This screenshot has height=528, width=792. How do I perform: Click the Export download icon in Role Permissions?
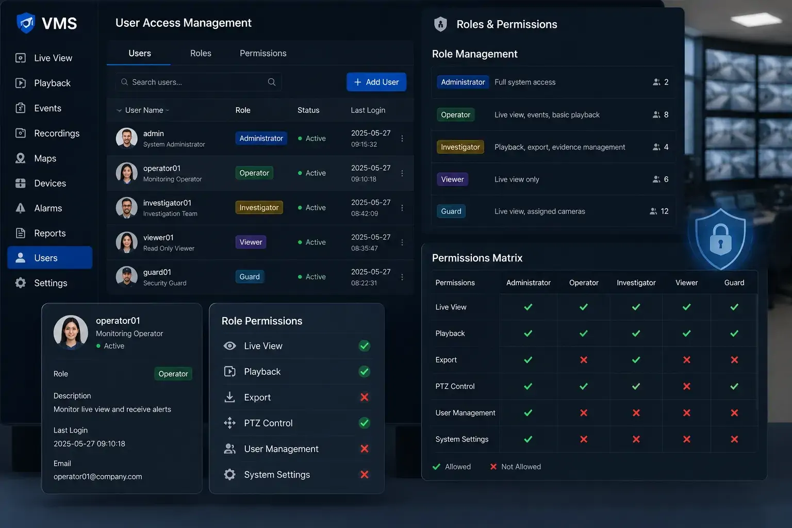click(x=229, y=397)
